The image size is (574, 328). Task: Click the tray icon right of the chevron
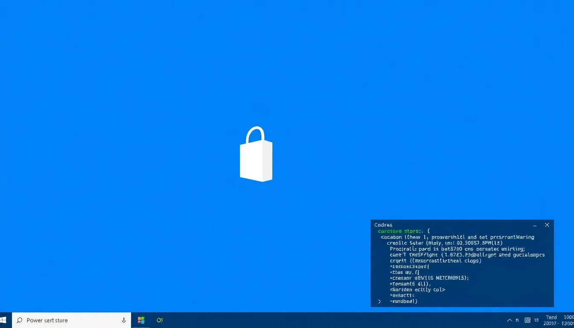point(518,320)
